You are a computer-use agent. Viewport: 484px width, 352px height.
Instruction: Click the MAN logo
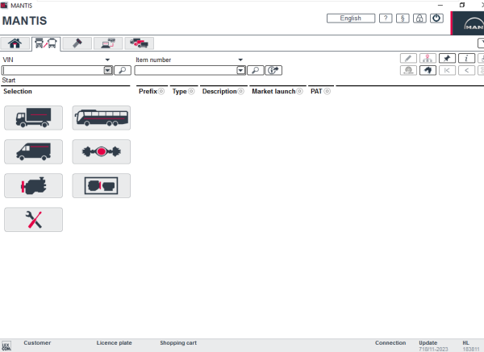468,23
